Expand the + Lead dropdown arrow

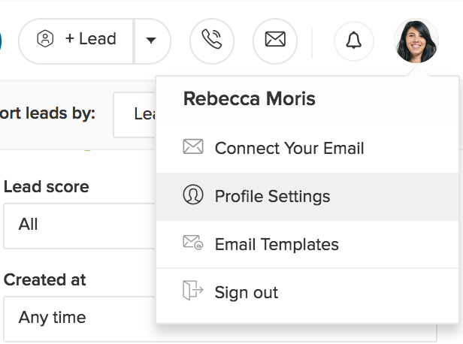(x=151, y=41)
